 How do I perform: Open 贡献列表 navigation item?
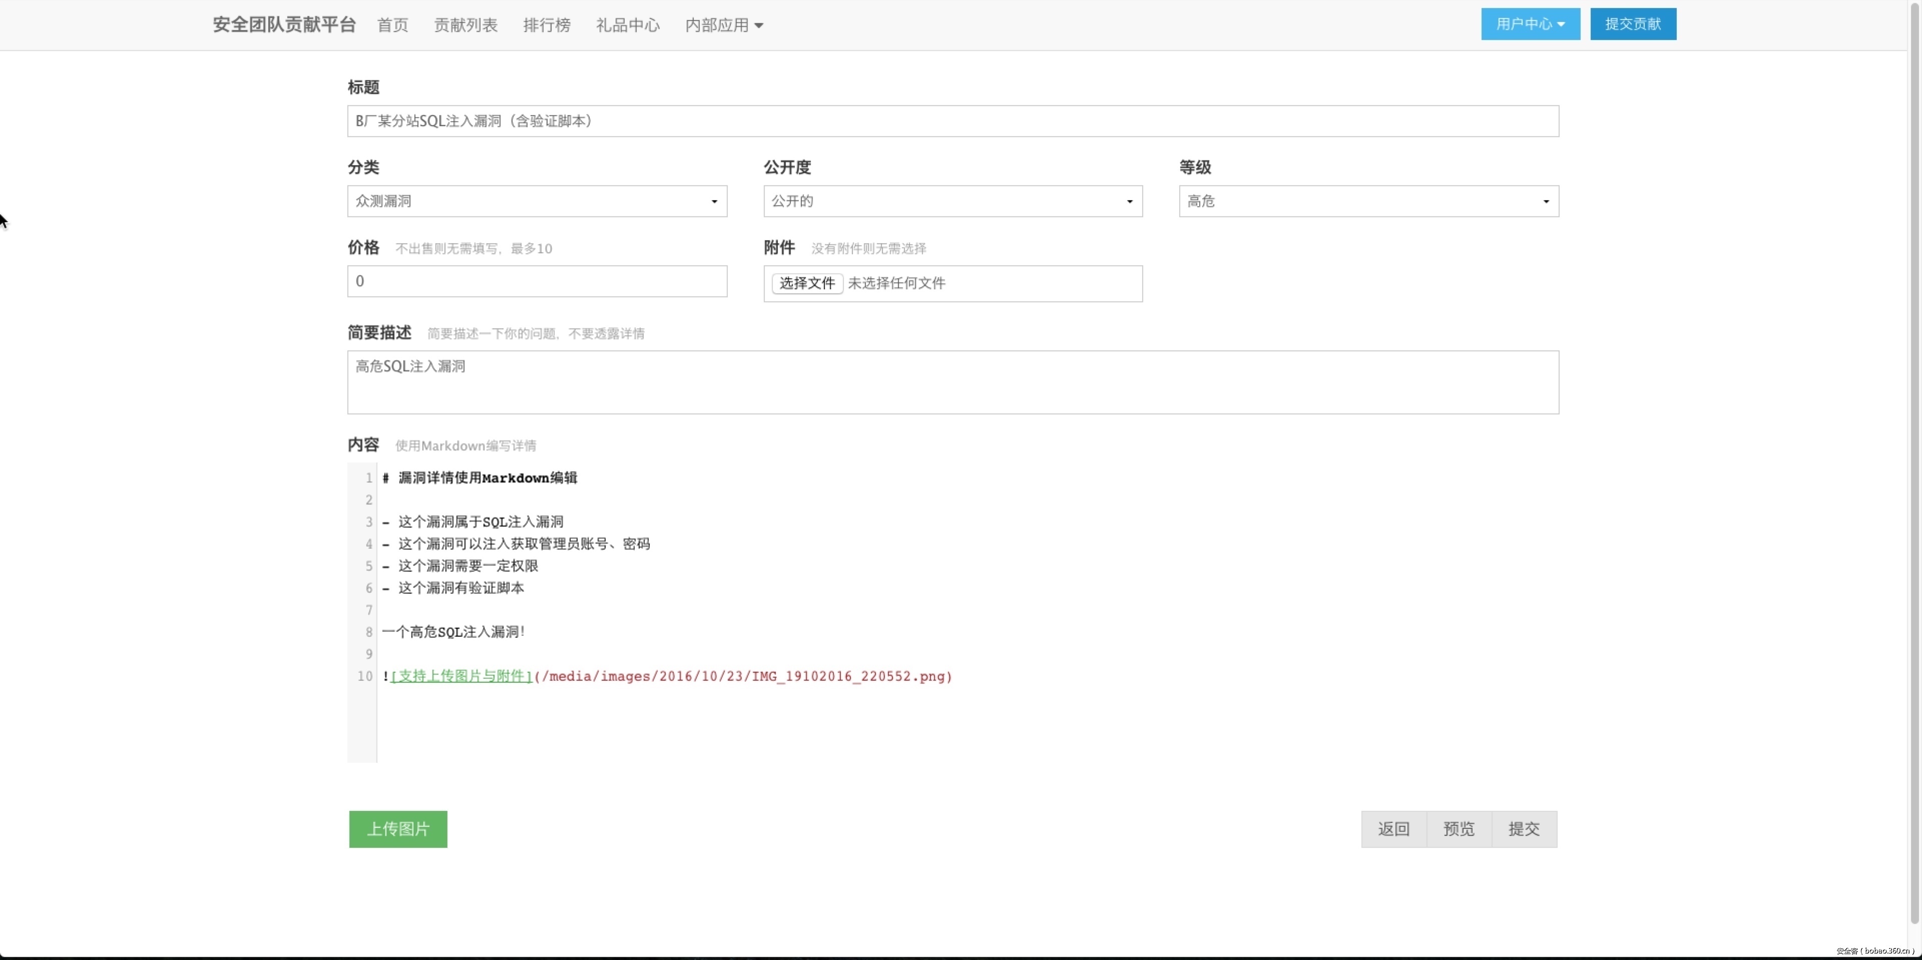click(x=465, y=26)
